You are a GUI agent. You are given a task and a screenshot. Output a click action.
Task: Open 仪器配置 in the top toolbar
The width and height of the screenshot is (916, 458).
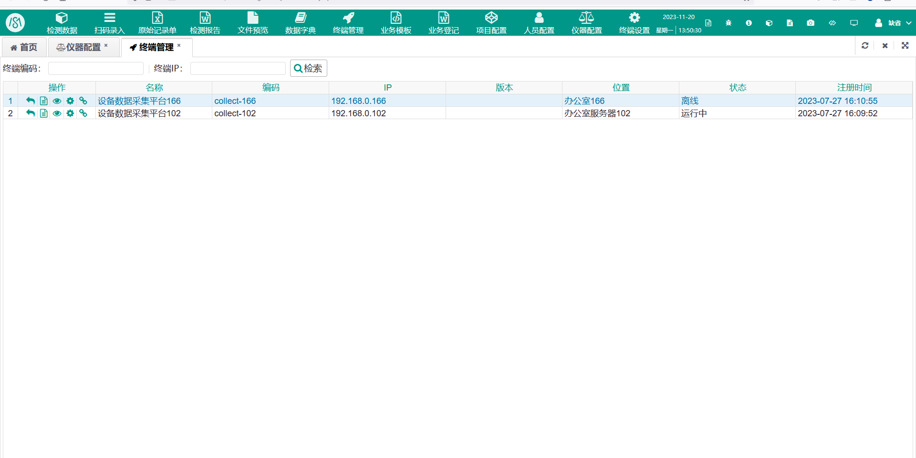tap(587, 23)
